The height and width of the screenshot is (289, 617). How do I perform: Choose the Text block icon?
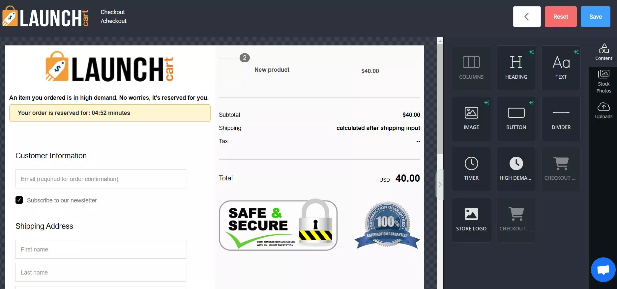[561, 68]
